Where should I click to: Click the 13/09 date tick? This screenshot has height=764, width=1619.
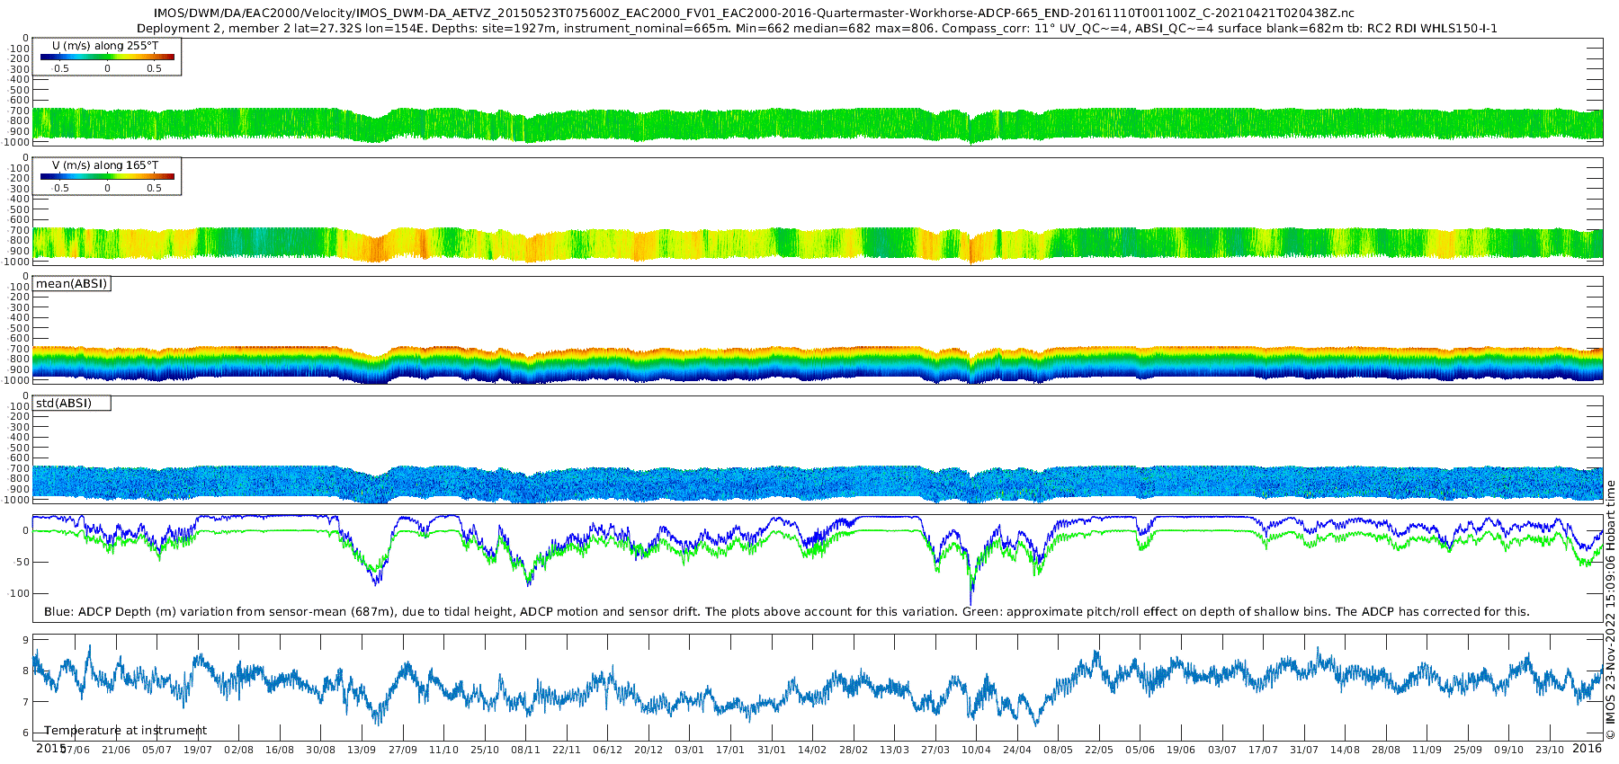point(362,750)
